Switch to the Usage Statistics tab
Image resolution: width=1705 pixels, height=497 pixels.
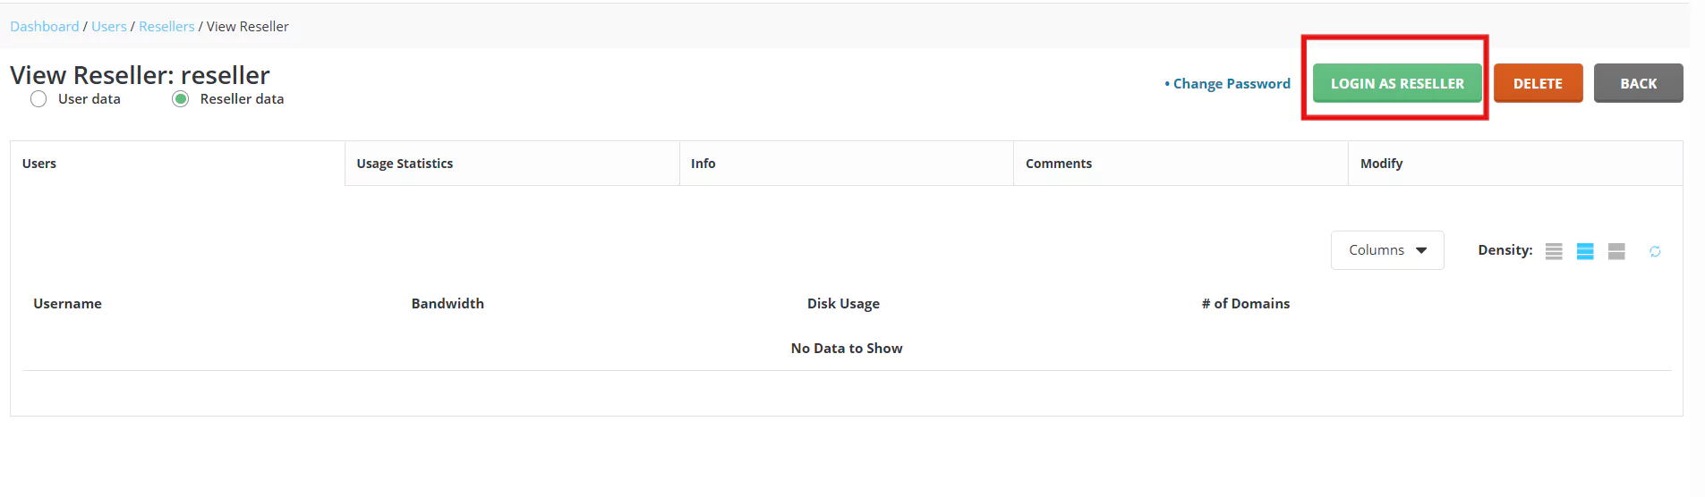point(405,164)
